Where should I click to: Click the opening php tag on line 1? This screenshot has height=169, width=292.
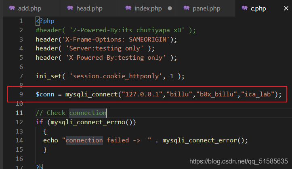click(45, 21)
